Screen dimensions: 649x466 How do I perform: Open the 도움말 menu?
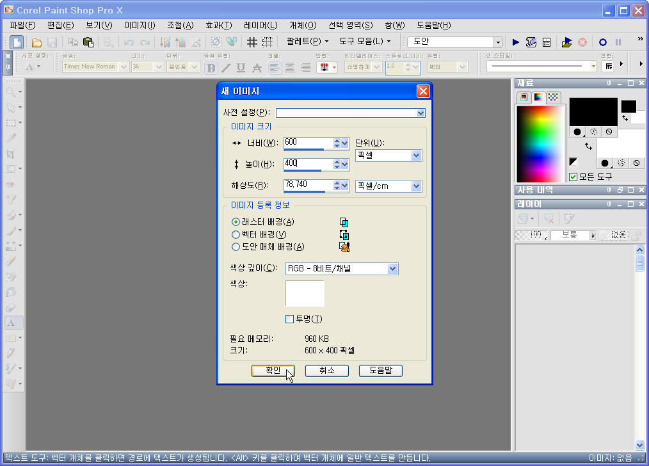coord(433,25)
